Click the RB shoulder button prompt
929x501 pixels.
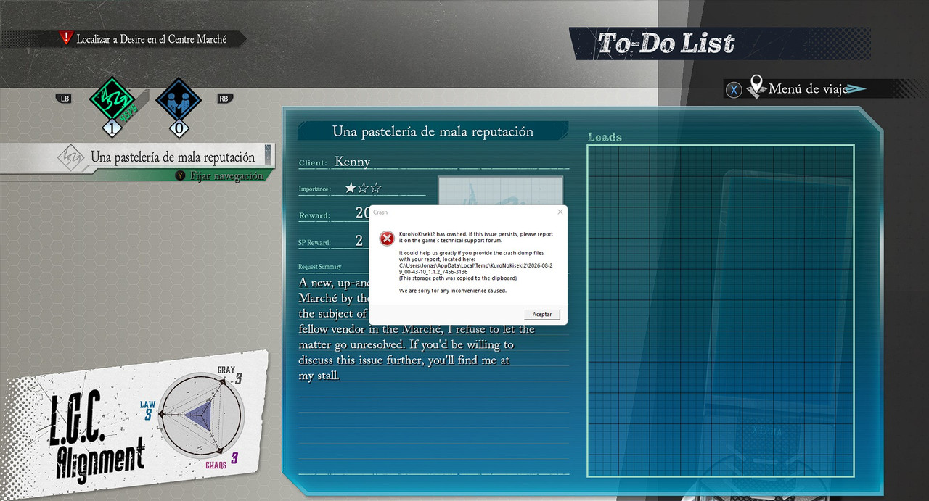coord(224,99)
